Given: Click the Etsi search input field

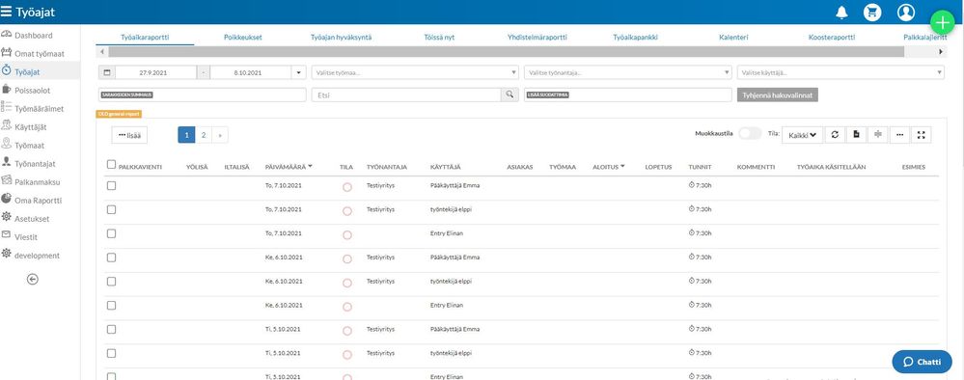Looking at the screenshot, I should (x=407, y=95).
